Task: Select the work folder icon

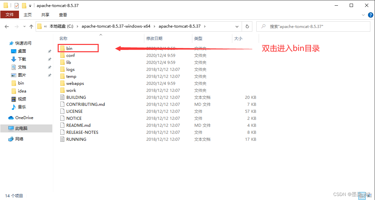Action: [x=62, y=90]
